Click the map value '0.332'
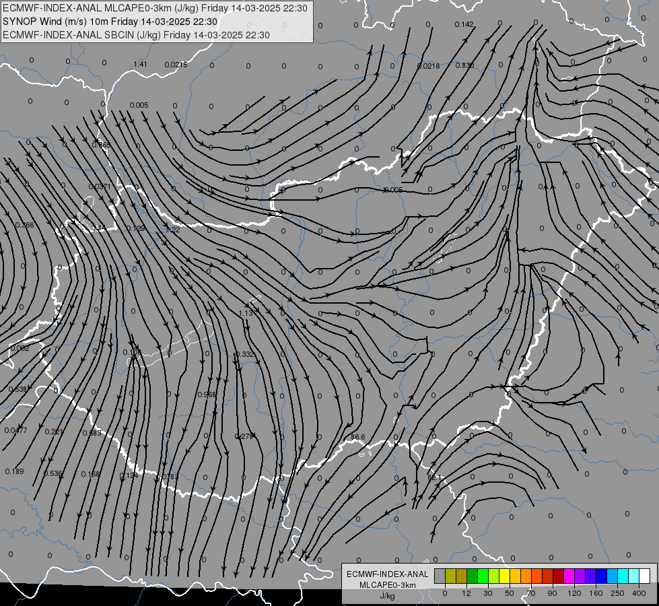This screenshot has height=606, width=659. (x=244, y=354)
